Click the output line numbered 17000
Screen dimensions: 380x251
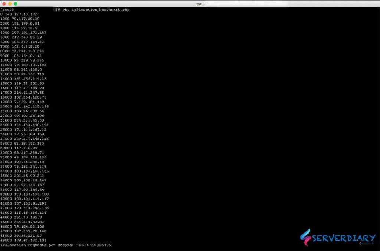[22, 93]
